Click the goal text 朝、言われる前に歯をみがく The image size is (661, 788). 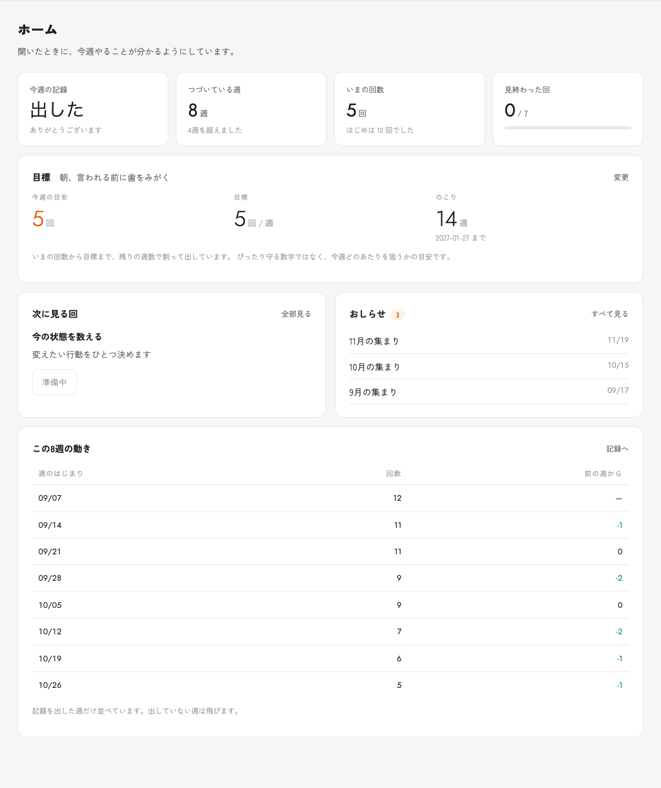(115, 178)
